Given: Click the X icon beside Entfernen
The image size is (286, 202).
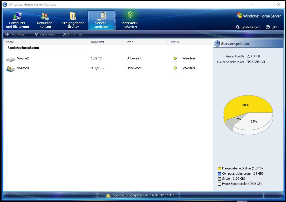Looking at the screenshot, I should click(x=65, y=34).
